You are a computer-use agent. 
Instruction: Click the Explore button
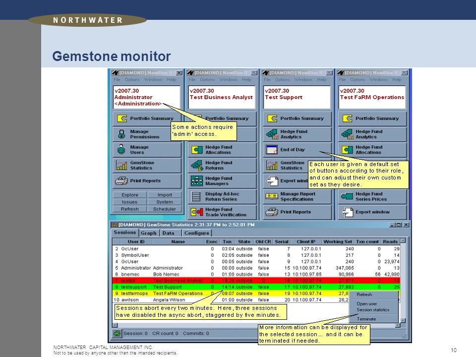[130, 195]
